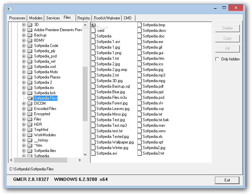
Task: Click the DICOM folder icon
Action: tap(30, 103)
